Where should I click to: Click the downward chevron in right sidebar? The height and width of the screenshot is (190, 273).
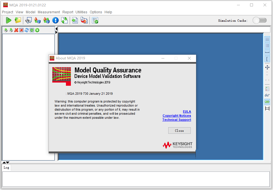click(267, 74)
